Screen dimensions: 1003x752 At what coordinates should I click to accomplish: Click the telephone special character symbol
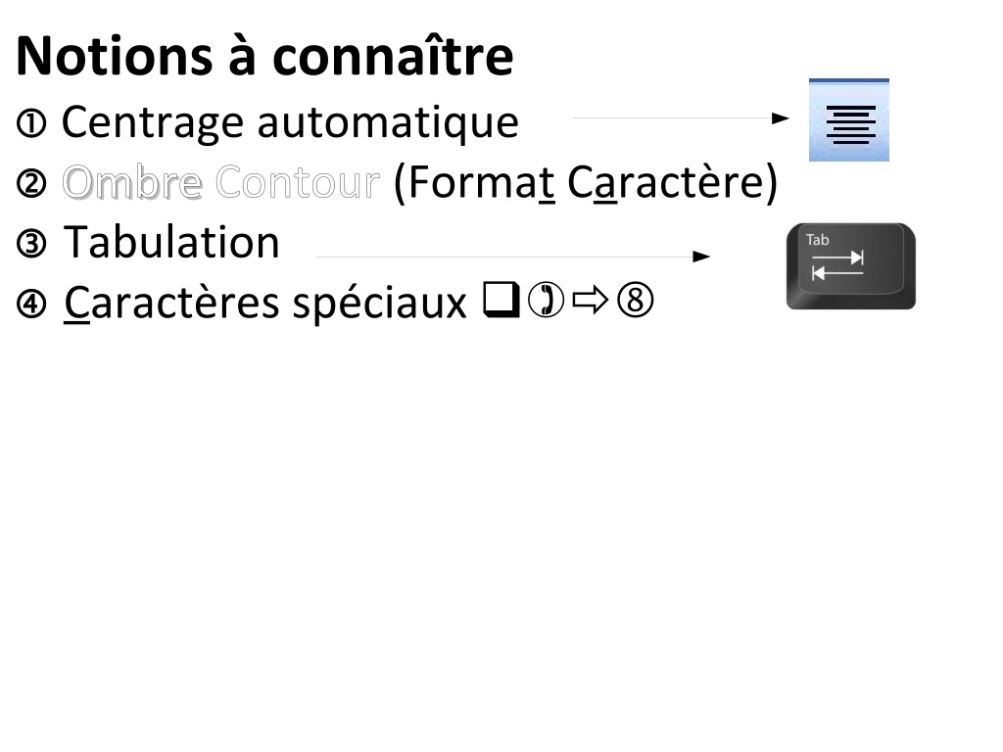tap(547, 301)
